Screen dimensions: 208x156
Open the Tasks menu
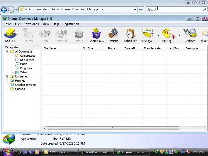coord(8,24)
